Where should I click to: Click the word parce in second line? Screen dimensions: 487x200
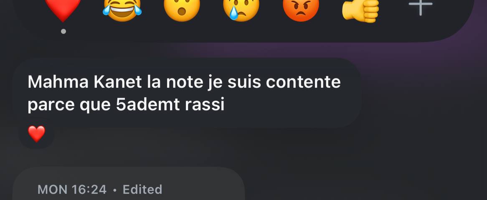coord(51,106)
